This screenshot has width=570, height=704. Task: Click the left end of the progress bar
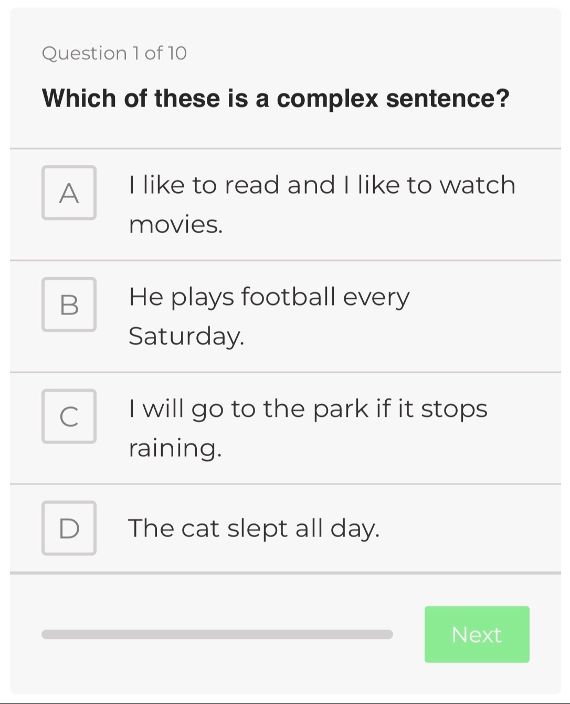click(x=47, y=634)
